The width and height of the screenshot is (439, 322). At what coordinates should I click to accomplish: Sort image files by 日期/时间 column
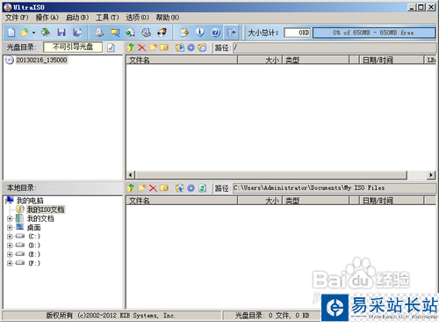392,60
